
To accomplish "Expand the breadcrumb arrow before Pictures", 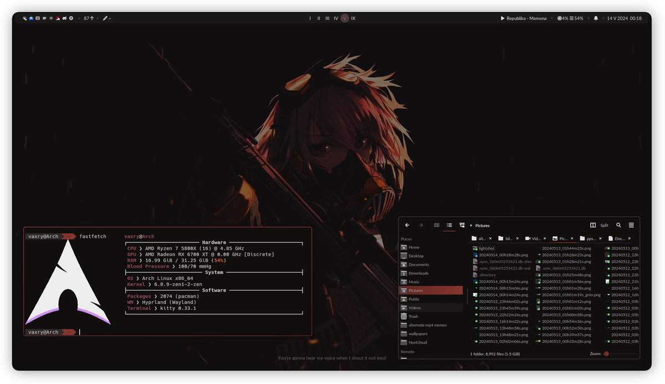I will click(x=471, y=226).
